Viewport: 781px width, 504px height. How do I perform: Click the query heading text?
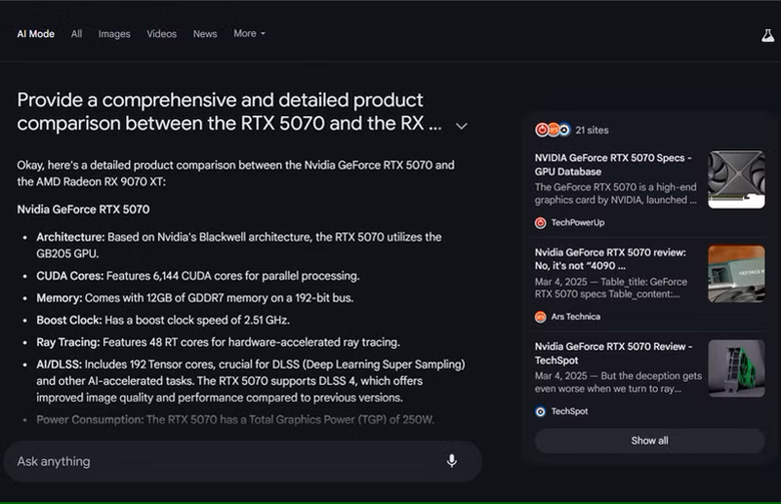[229, 111]
